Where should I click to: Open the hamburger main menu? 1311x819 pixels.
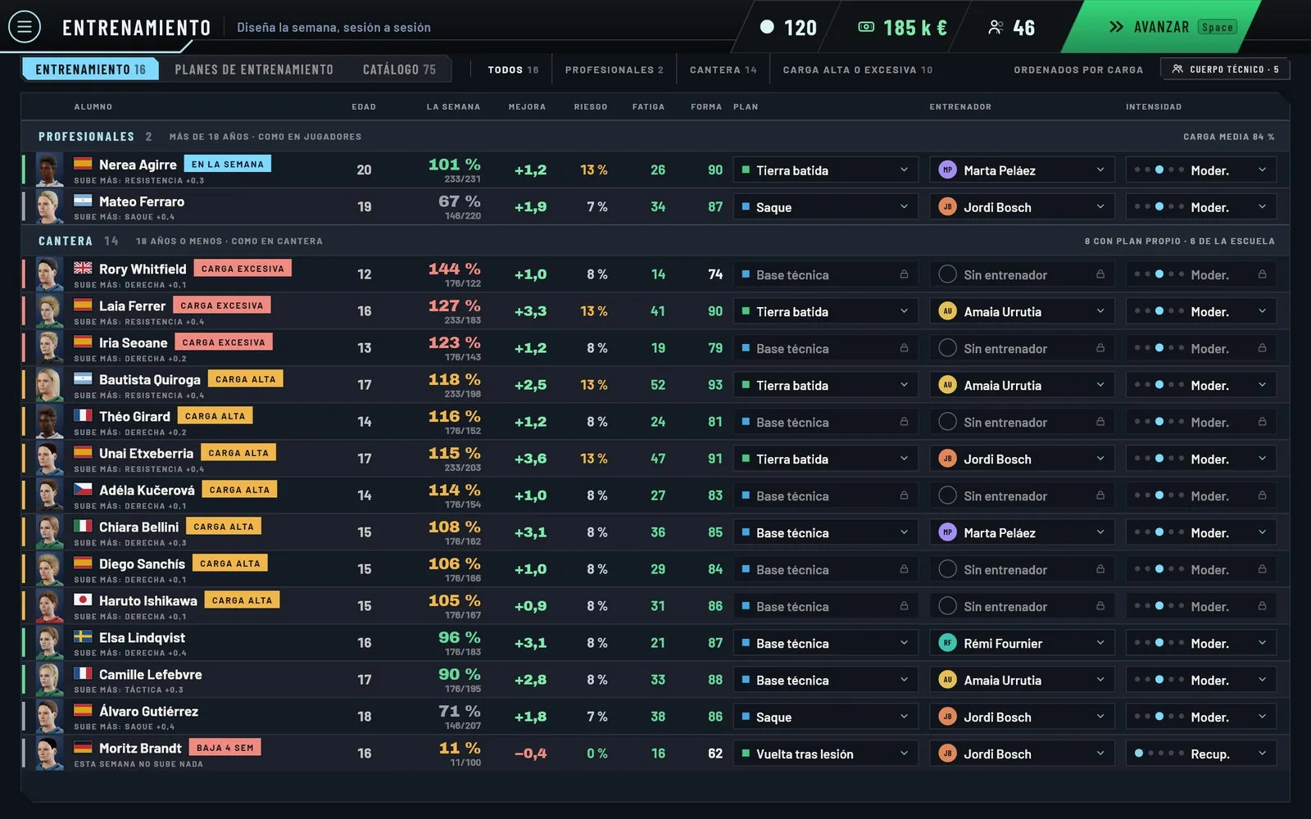click(x=25, y=27)
